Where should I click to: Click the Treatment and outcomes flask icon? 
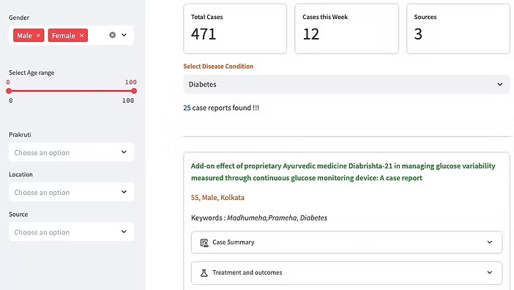click(204, 273)
